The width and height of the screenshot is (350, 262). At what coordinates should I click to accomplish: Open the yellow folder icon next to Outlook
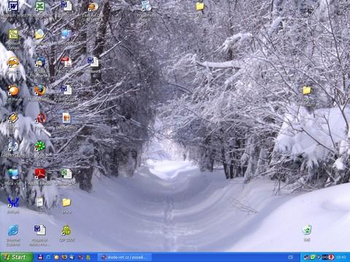39,34
